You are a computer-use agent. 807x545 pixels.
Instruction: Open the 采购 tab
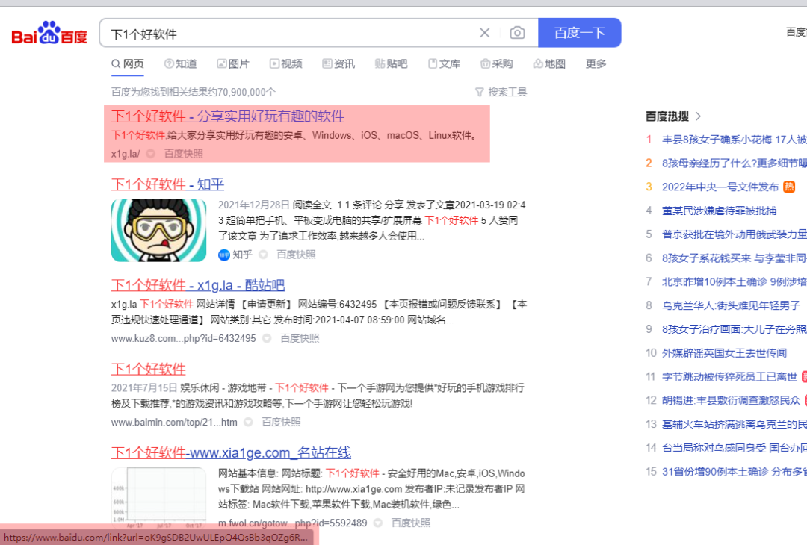tap(497, 63)
